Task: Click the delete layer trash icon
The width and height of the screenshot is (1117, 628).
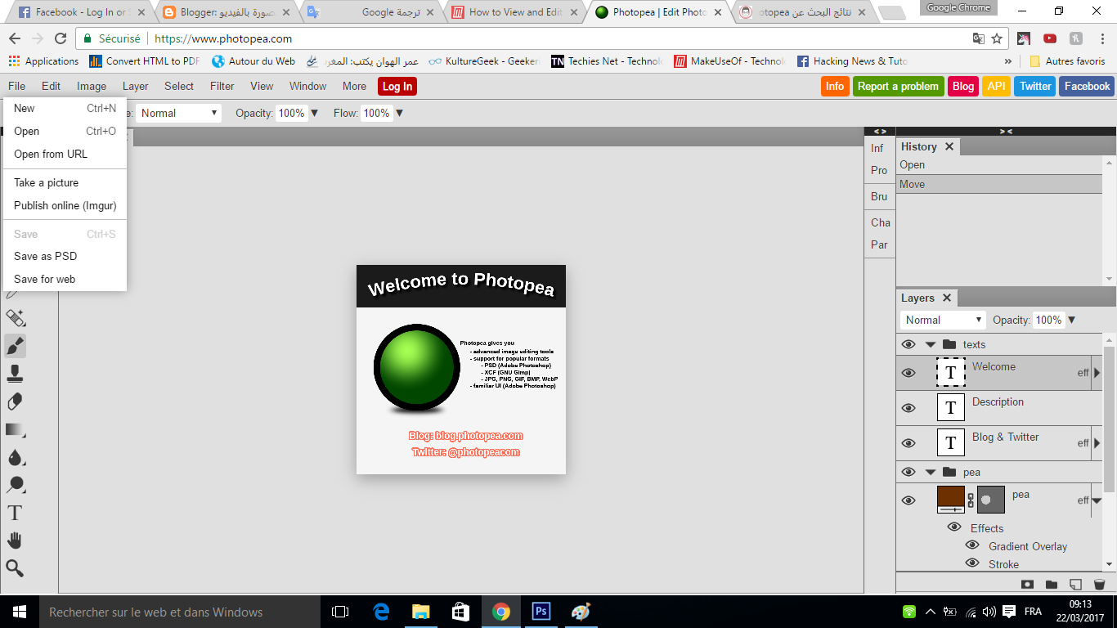Action: (1099, 585)
